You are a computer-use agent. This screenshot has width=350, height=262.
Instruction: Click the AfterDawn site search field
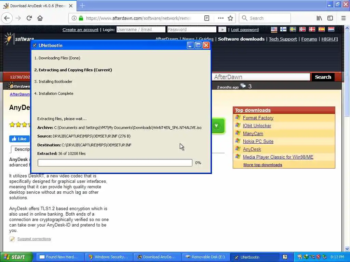261,77
